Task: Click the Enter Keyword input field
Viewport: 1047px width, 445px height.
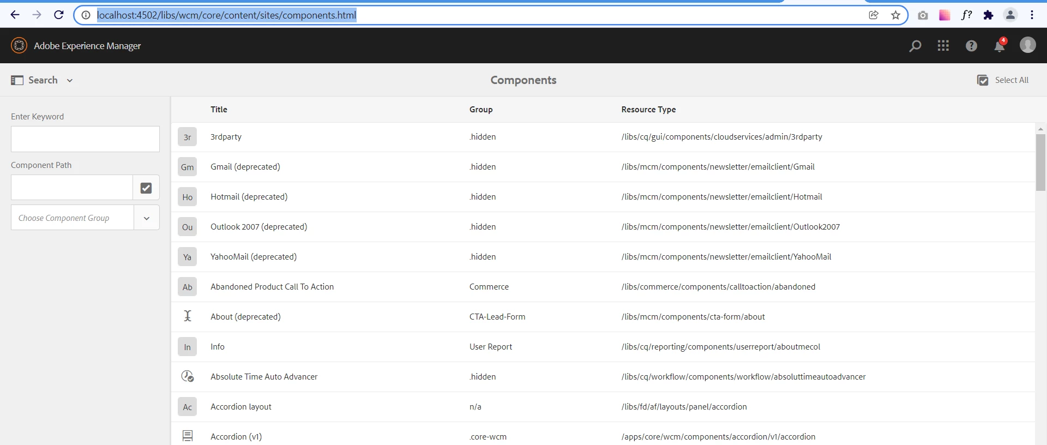Action: (85, 139)
